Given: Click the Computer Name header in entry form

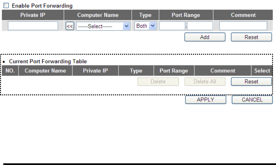Looking at the screenshot, I should (x=98, y=15).
